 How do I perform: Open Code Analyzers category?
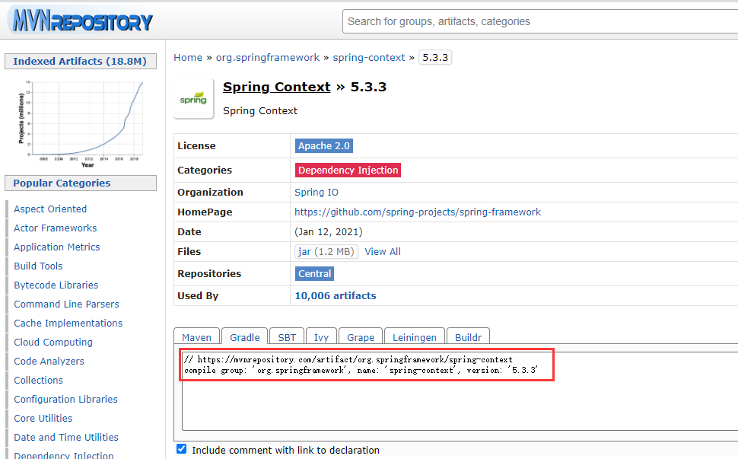click(x=49, y=361)
